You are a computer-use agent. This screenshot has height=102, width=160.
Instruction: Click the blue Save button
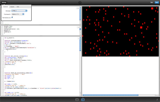(x=157, y=2)
